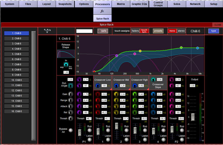Click the master Rel knob
223x145 pixels.
pos(71,112)
